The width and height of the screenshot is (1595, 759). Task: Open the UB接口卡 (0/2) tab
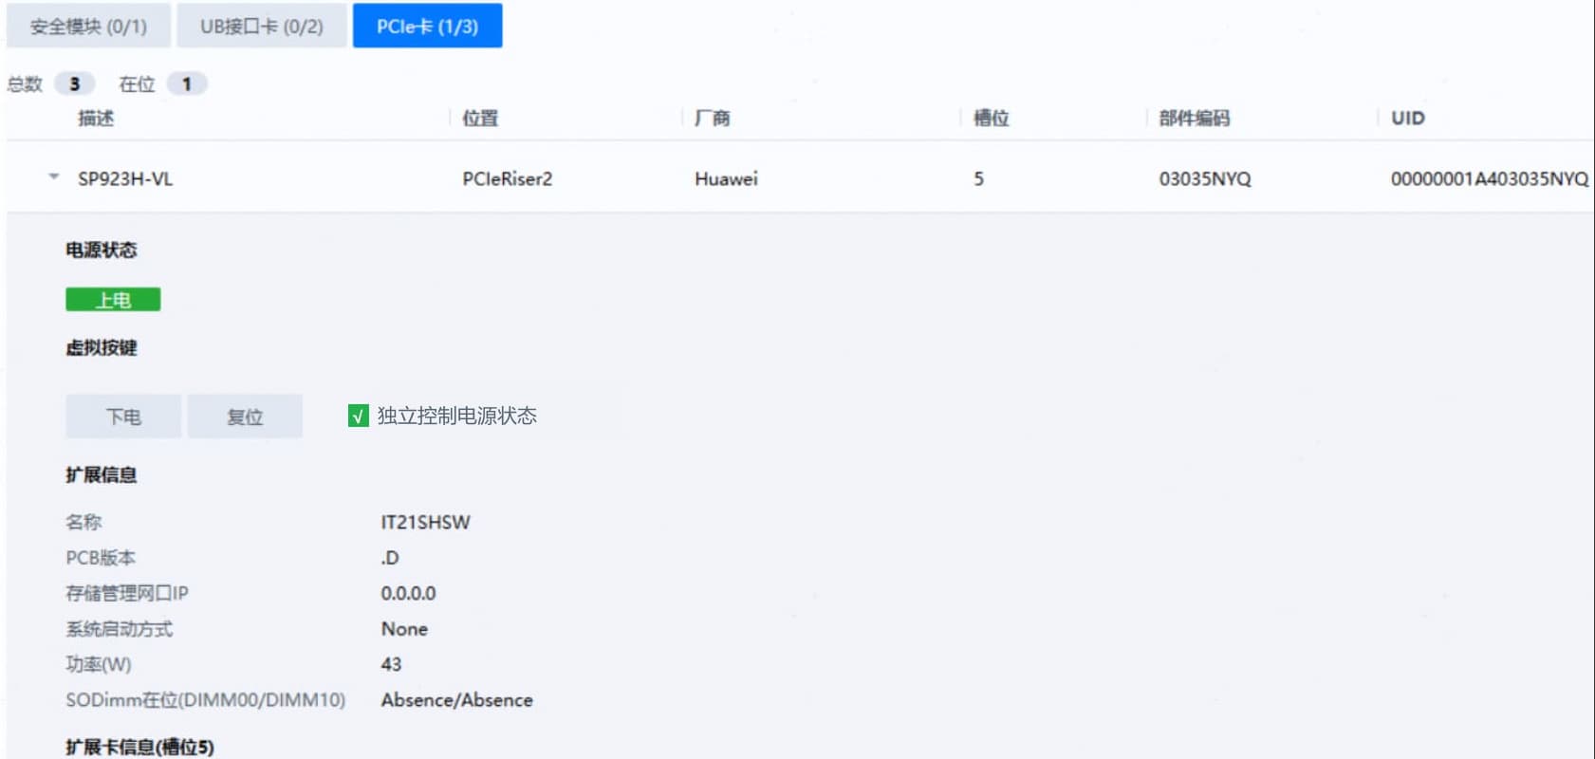261,27
